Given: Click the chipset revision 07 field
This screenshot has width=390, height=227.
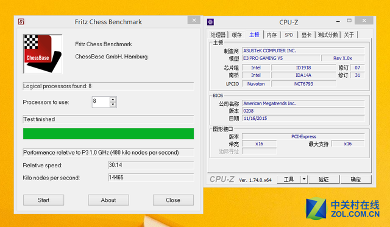Looking at the screenshot, I should click(x=358, y=68).
